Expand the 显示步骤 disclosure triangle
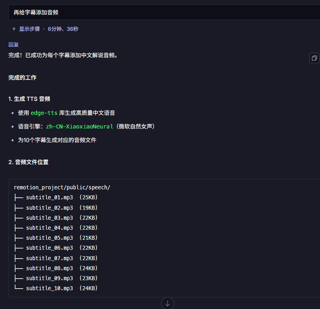This screenshot has height=309, width=320. 14,29
